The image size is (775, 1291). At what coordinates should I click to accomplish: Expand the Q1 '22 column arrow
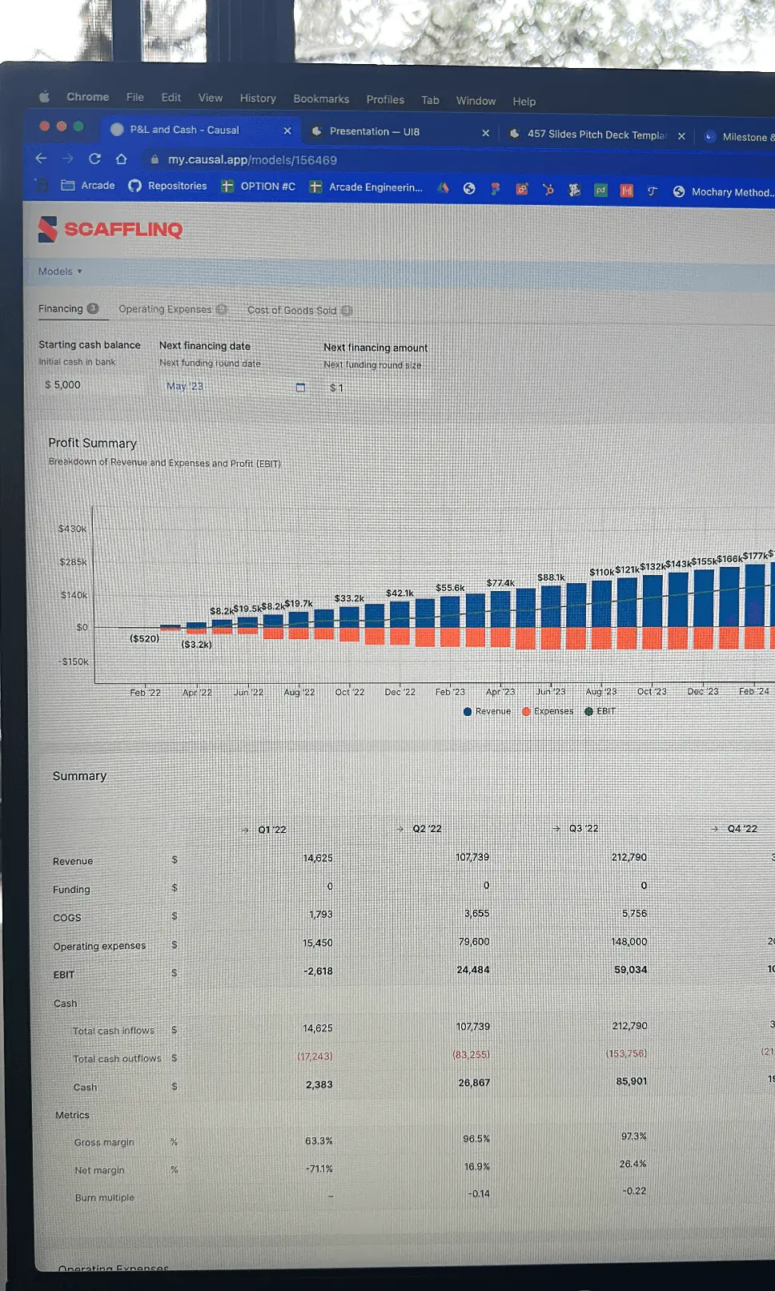[245, 830]
